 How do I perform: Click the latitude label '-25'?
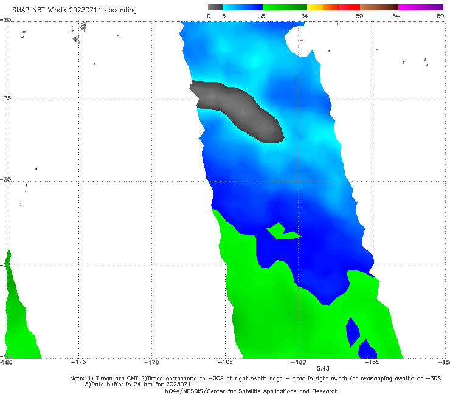click(5, 98)
